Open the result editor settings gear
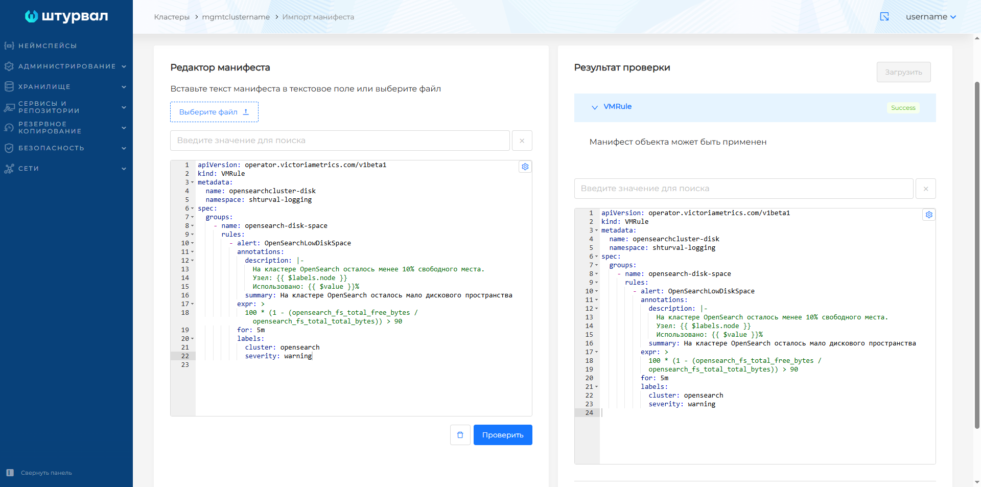981x487 pixels. coord(929,215)
